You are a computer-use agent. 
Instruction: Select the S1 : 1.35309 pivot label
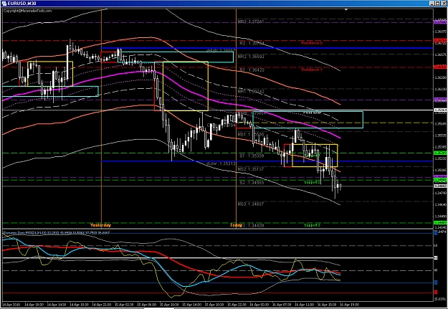coord(252,156)
